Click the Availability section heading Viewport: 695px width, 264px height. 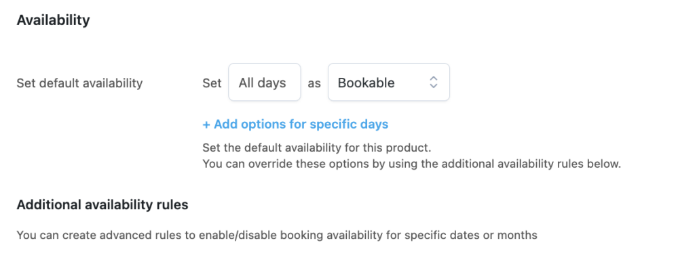pyautogui.click(x=53, y=20)
